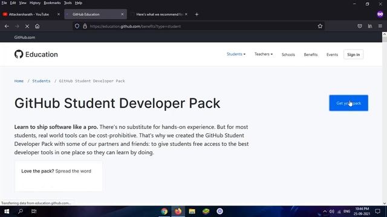The height and width of the screenshot is (217, 387).
Task: Click the padlock site security icon
Action: tap(85, 26)
